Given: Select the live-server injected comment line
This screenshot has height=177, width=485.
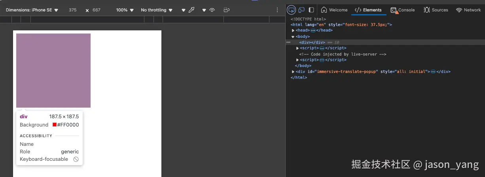Looking at the screenshot, I should (x=343, y=54).
